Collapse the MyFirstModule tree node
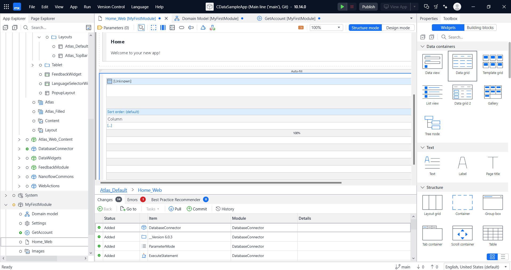Screen dimensions: 511x270 (x=6, y=205)
